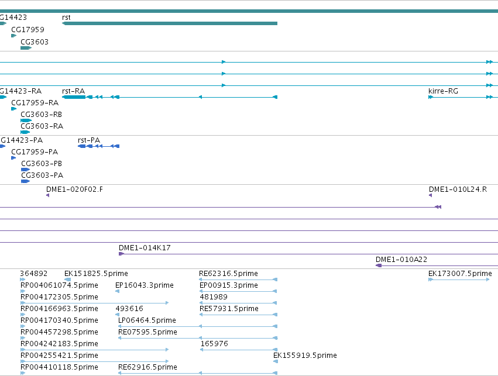Click the RE62916.5prime label
The image size is (498, 376).
(147, 367)
